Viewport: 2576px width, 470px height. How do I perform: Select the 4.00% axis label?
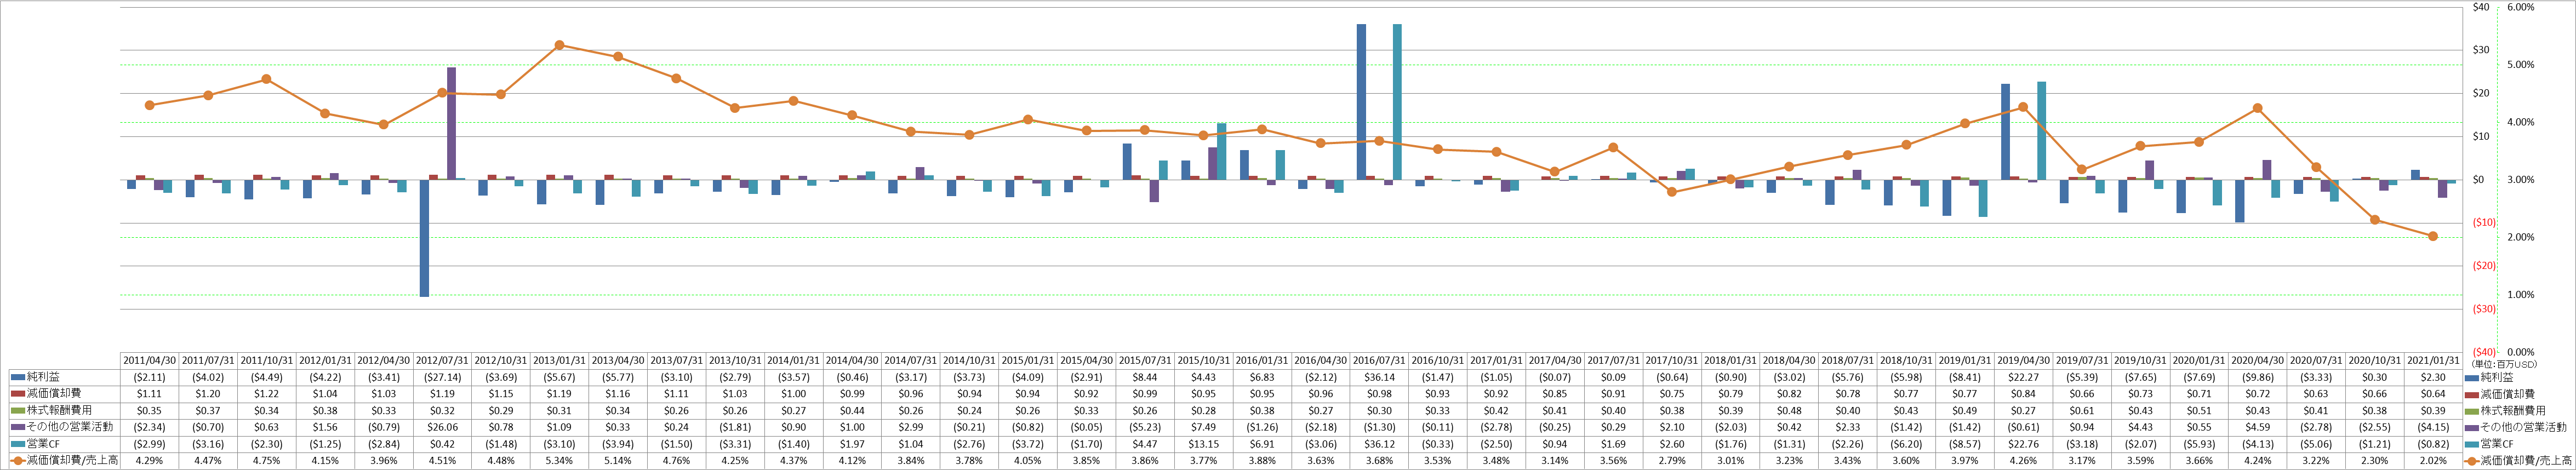click(2521, 122)
